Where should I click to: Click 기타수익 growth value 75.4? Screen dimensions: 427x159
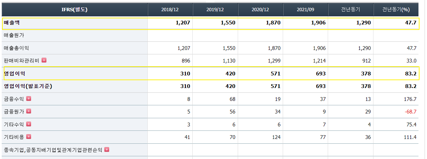(x=412, y=124)
